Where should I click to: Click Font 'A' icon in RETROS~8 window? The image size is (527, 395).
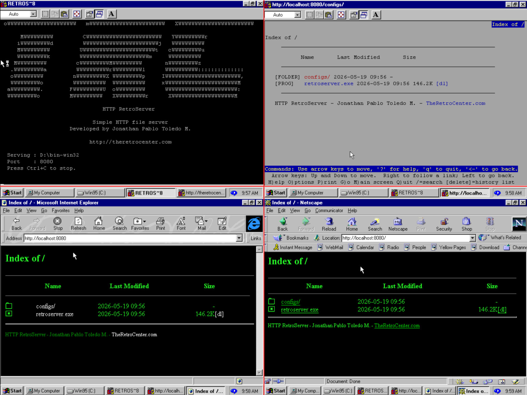(x=112, y=14)
